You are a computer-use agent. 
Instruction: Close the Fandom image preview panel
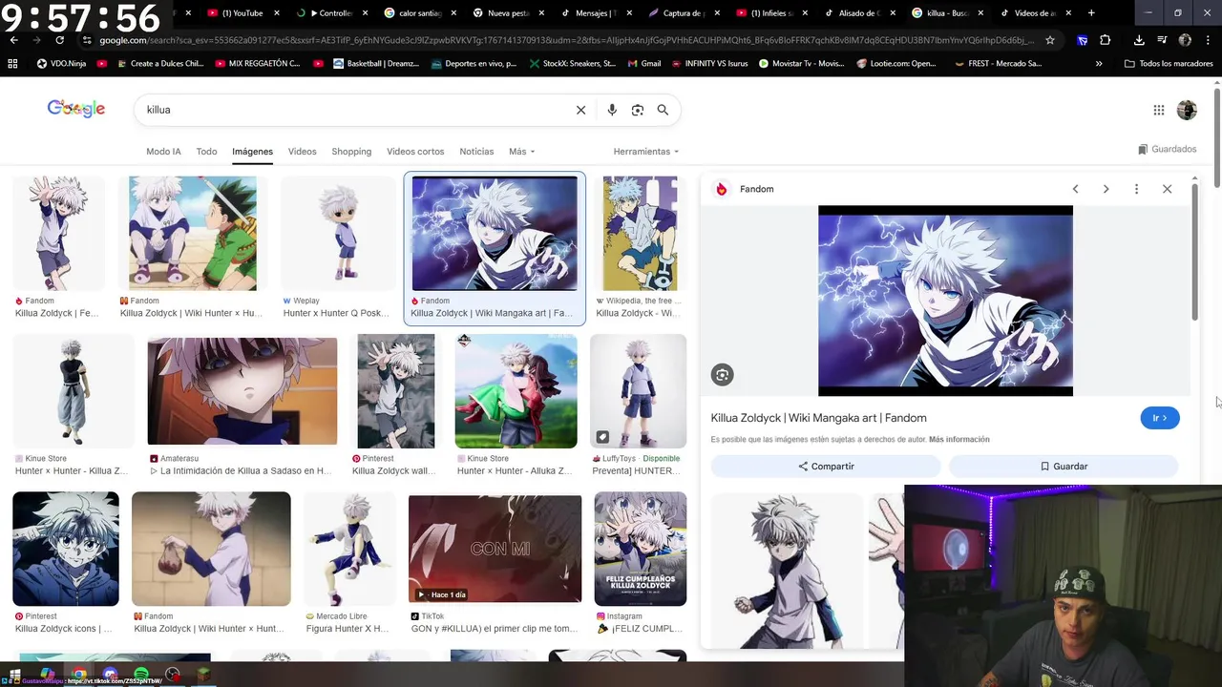1167,189
